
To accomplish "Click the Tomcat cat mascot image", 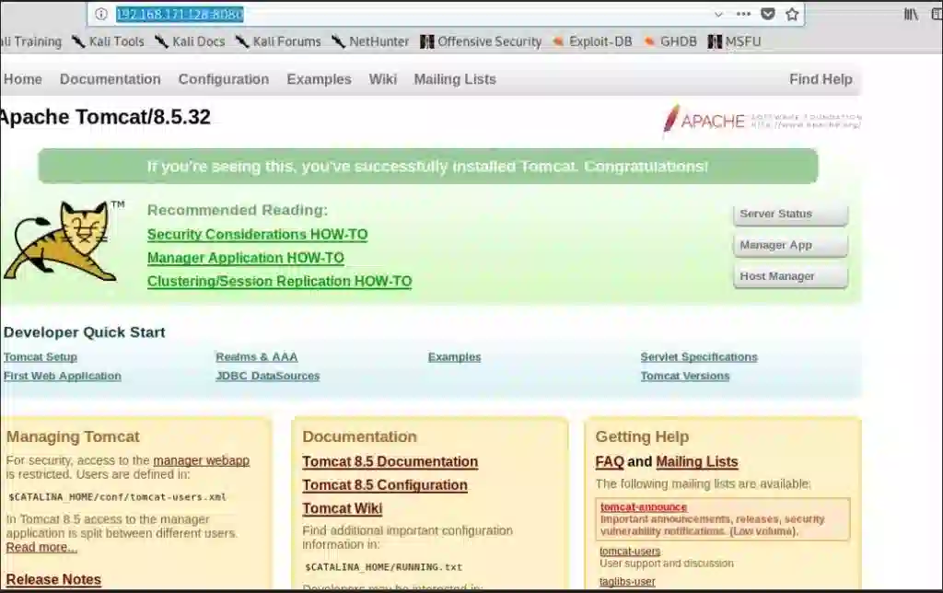I will [64, 241].
